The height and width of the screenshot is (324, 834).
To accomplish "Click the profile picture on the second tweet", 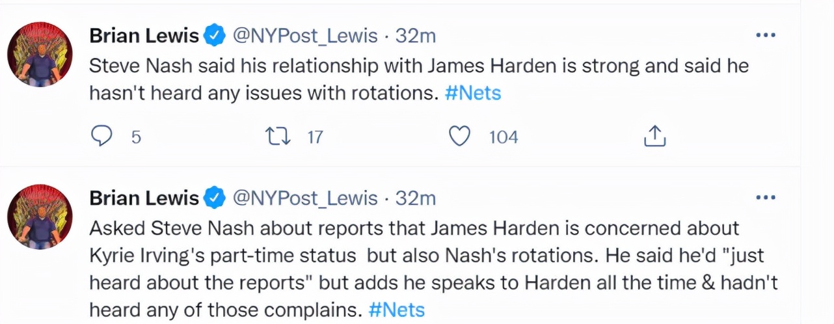I will (x=40, y=216).
